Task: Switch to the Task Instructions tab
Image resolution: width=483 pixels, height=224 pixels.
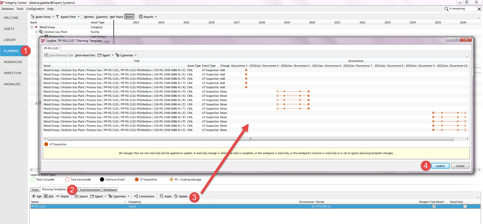Action: 90,190
